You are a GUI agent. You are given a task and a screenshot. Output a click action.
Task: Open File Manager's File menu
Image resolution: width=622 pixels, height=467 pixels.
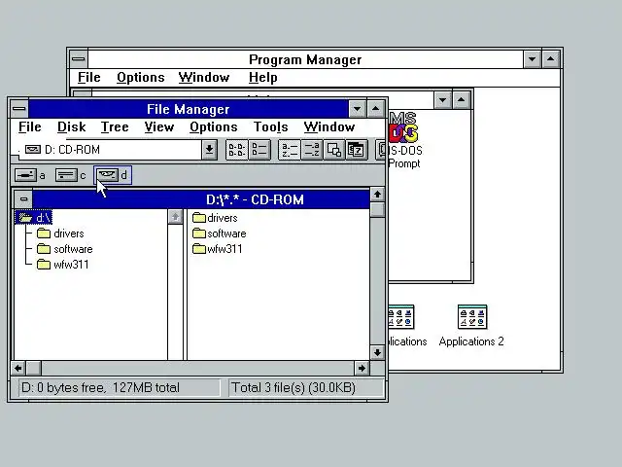pyautogui.click(x=30, y=127)
